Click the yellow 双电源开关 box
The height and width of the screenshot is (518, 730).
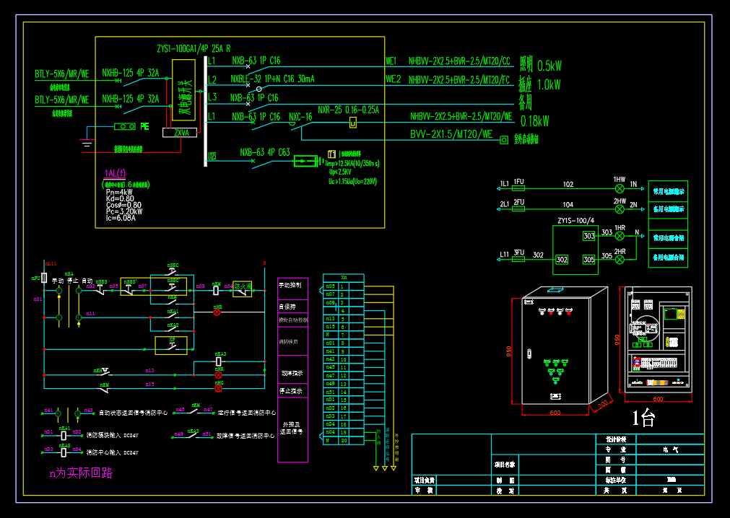coord(183,89)
